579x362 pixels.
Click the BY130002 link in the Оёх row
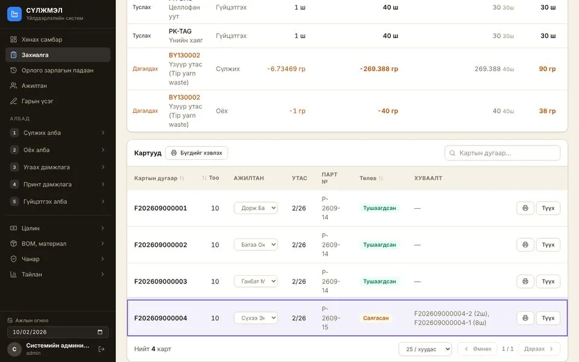(185, 97)
